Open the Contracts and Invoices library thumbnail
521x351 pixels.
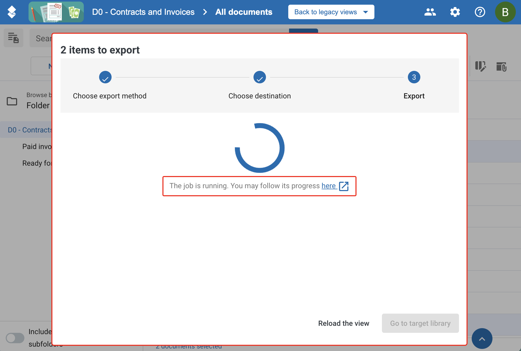56,12
